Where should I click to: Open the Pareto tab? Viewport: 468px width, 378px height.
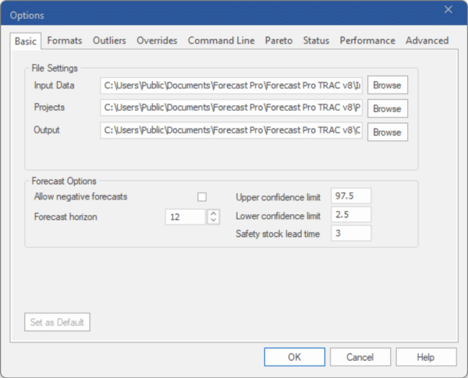278,41
